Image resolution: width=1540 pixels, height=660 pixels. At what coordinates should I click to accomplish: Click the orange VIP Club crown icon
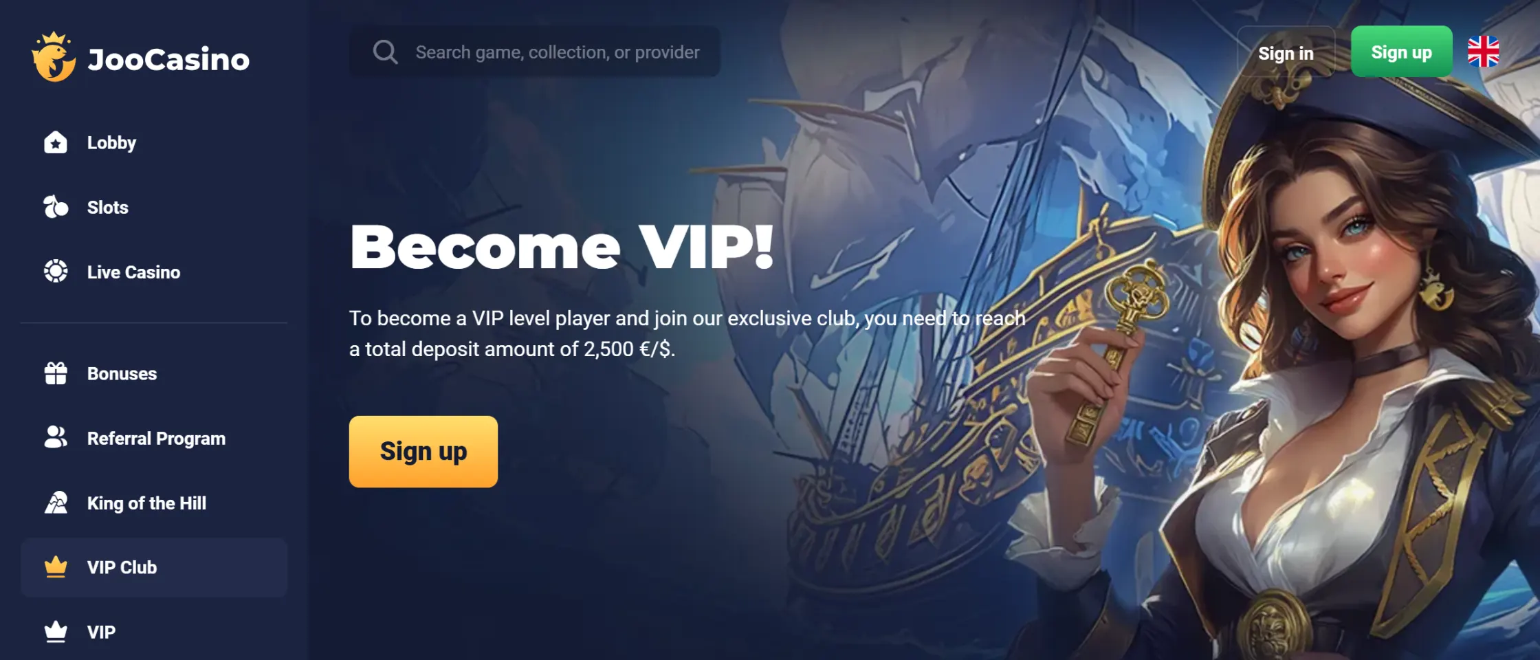pos(56,567)
